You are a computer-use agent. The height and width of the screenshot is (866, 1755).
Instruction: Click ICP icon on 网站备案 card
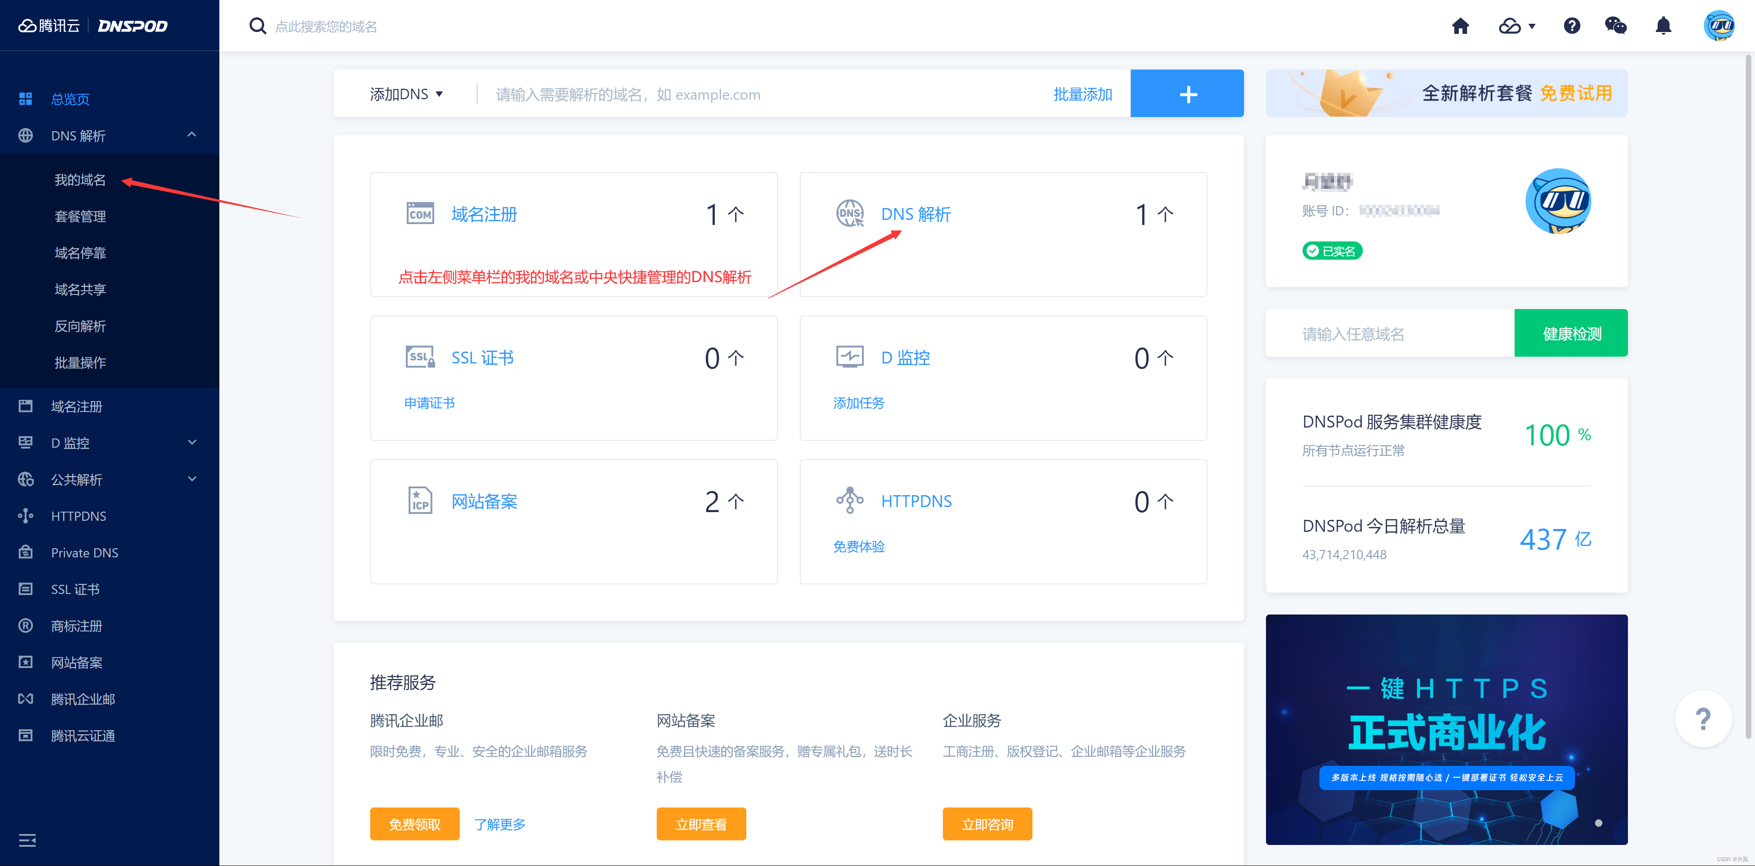click(420, 500)
